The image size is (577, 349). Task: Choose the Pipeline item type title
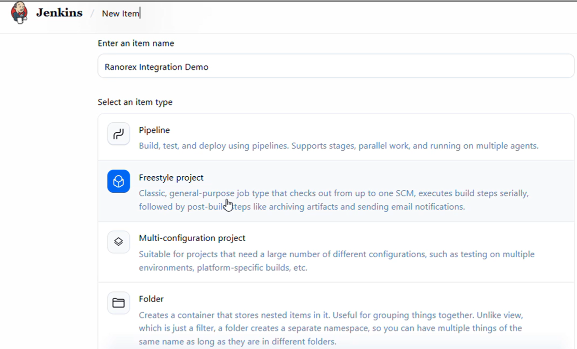pyautogui.click(x=154, y=130)
